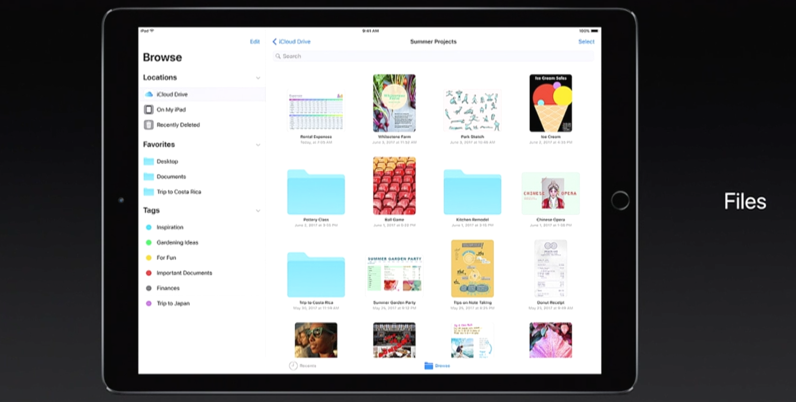
Task: Select the yellow For Fun tag dot
Action: click(148, 258)
